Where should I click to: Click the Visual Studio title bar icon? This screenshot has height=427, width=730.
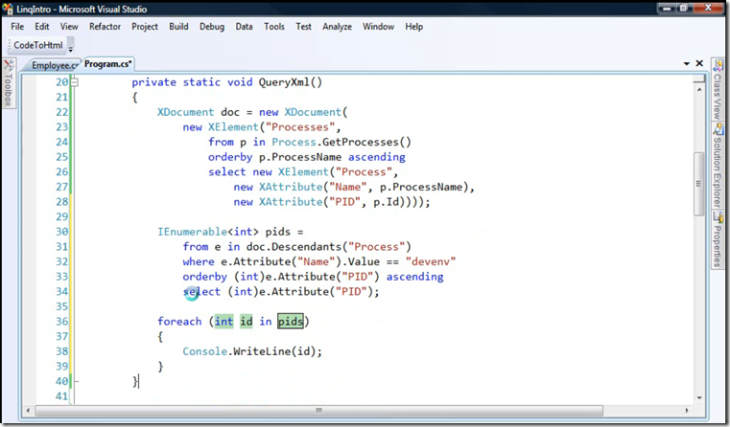click(x=8, y=9)
